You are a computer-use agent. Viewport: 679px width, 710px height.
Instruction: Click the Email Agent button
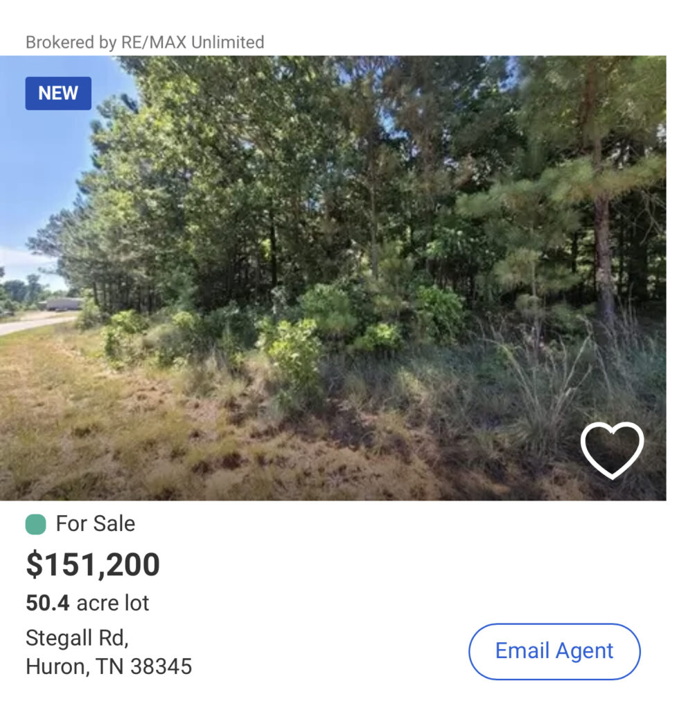(x=554, y=651)
